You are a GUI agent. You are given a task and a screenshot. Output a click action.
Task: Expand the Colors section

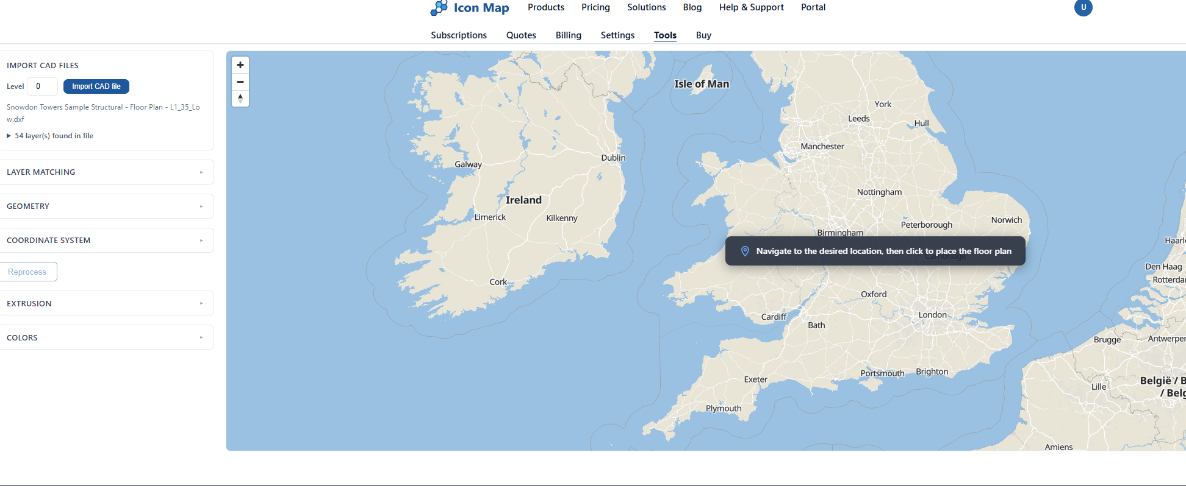point(107,337)
